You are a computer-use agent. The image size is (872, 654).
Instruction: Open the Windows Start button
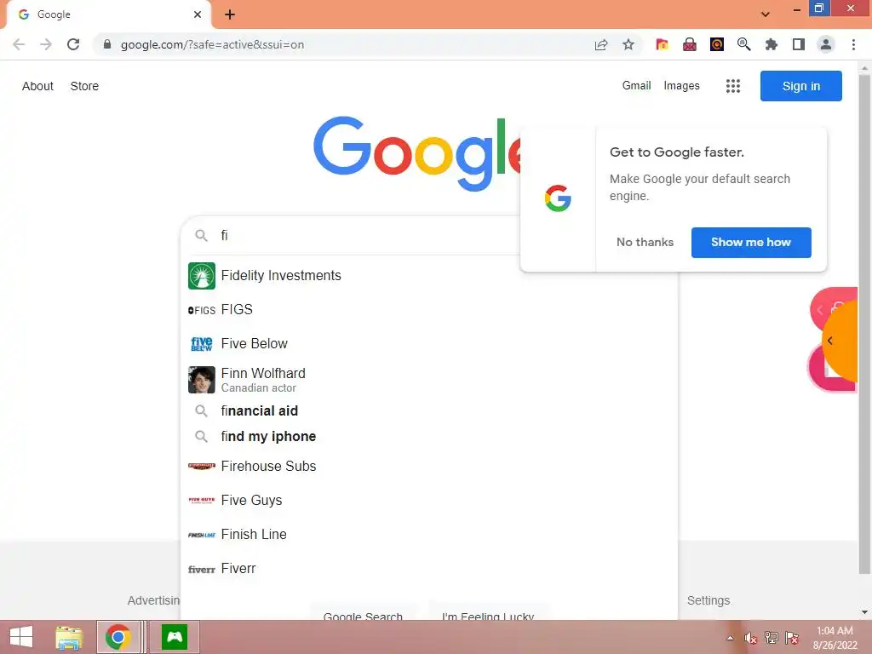[21, 637]
